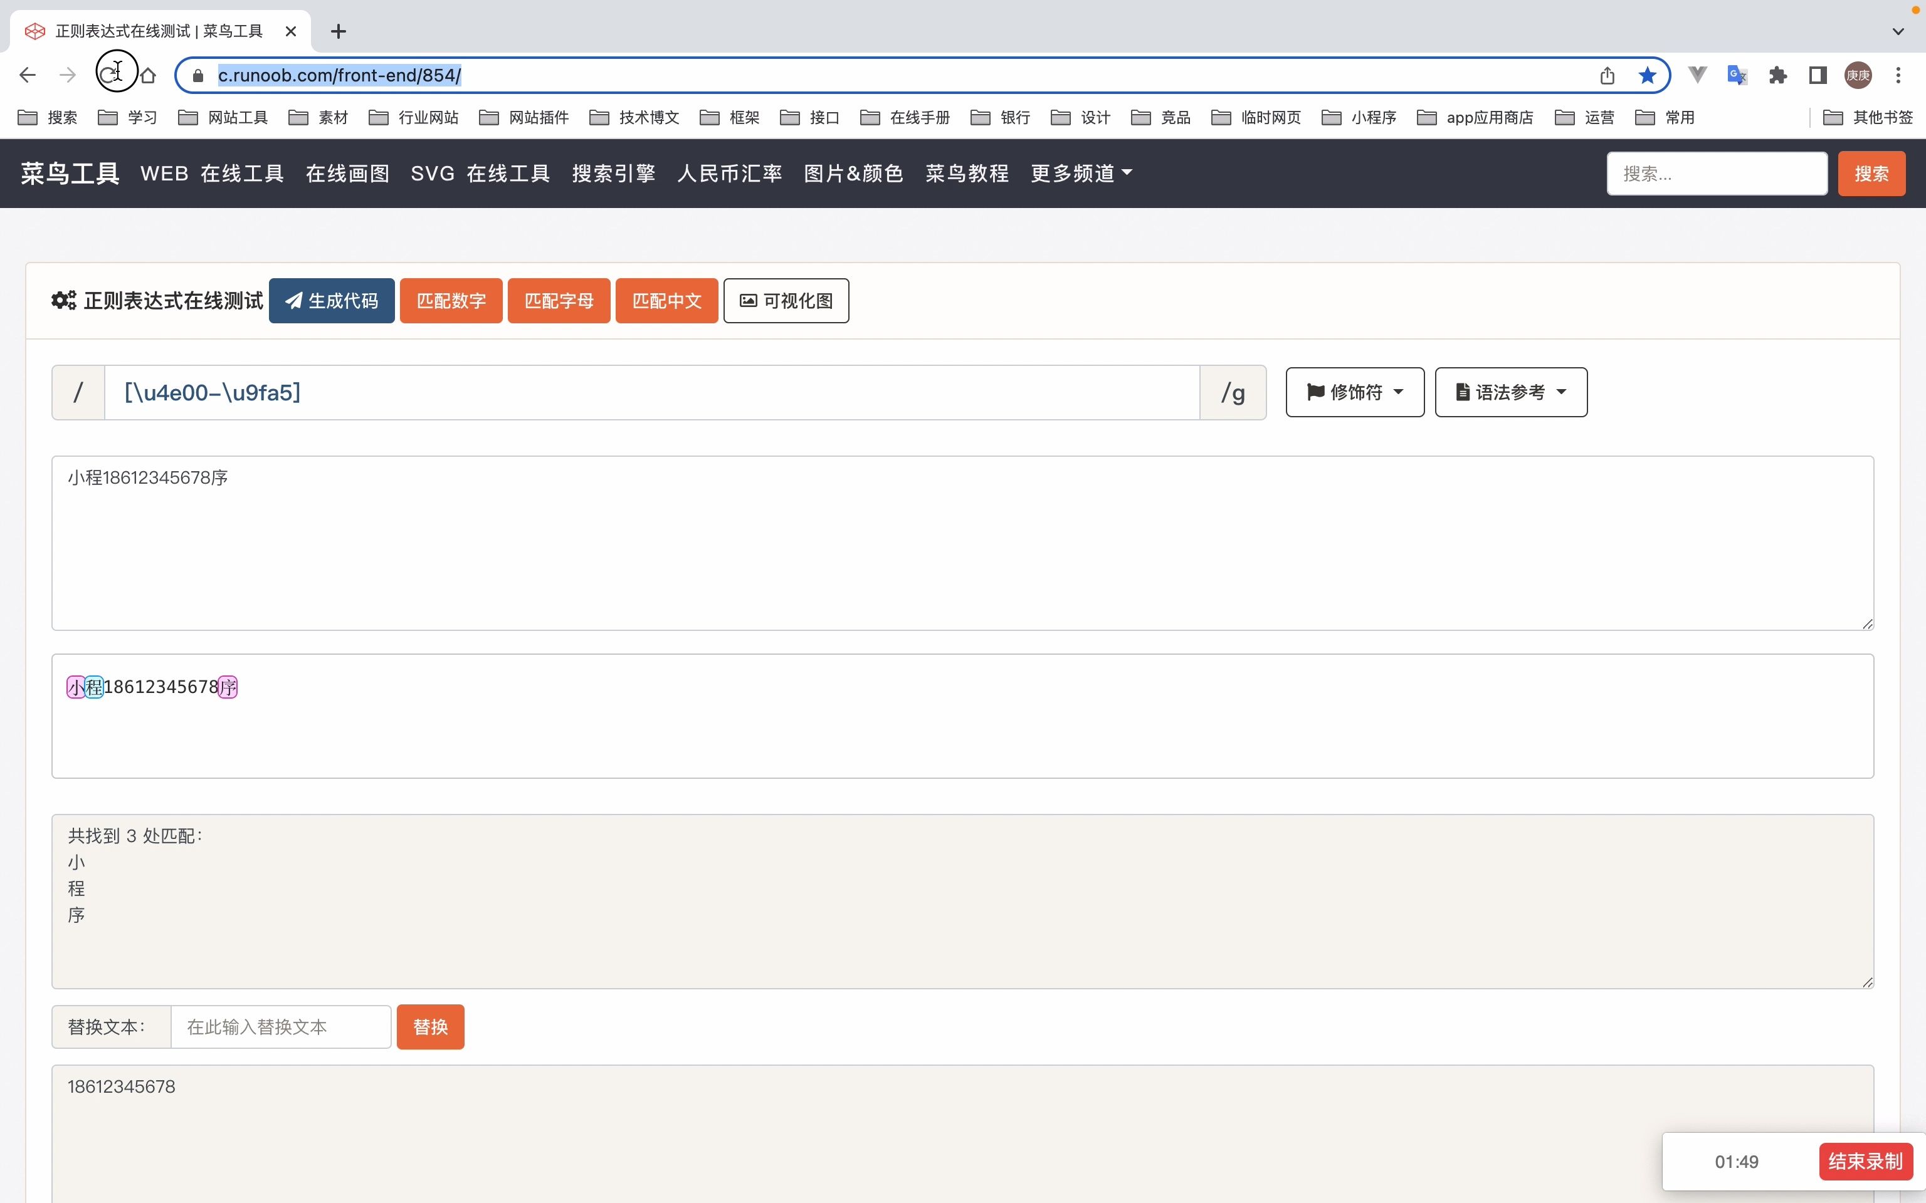Open the Google Translate extension icon
Screen dimensions: 1926x1203
click(x=1737, y=76)
